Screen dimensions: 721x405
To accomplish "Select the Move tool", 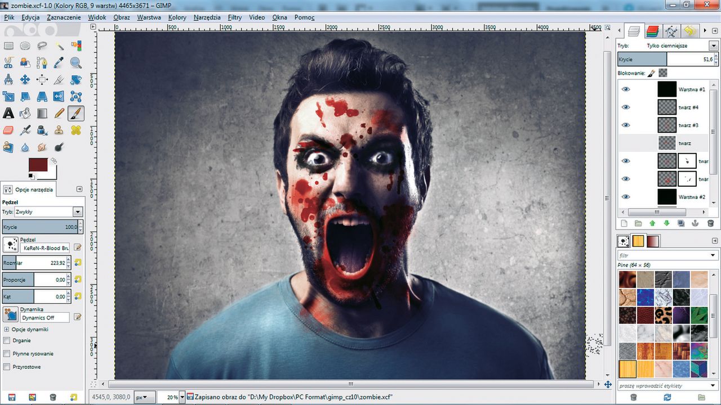I will (x=25, y=80).
